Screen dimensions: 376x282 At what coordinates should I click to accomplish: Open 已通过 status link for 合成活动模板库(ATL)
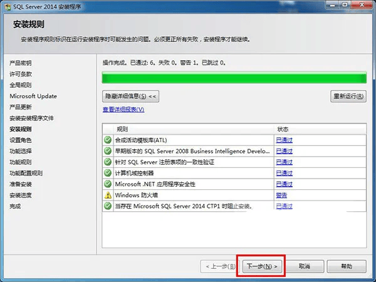point(284,140)
